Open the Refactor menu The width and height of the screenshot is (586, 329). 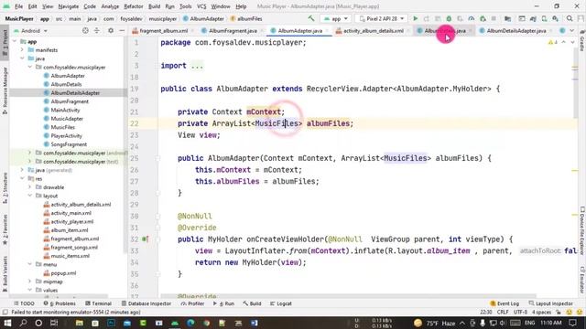click(134, 6)
